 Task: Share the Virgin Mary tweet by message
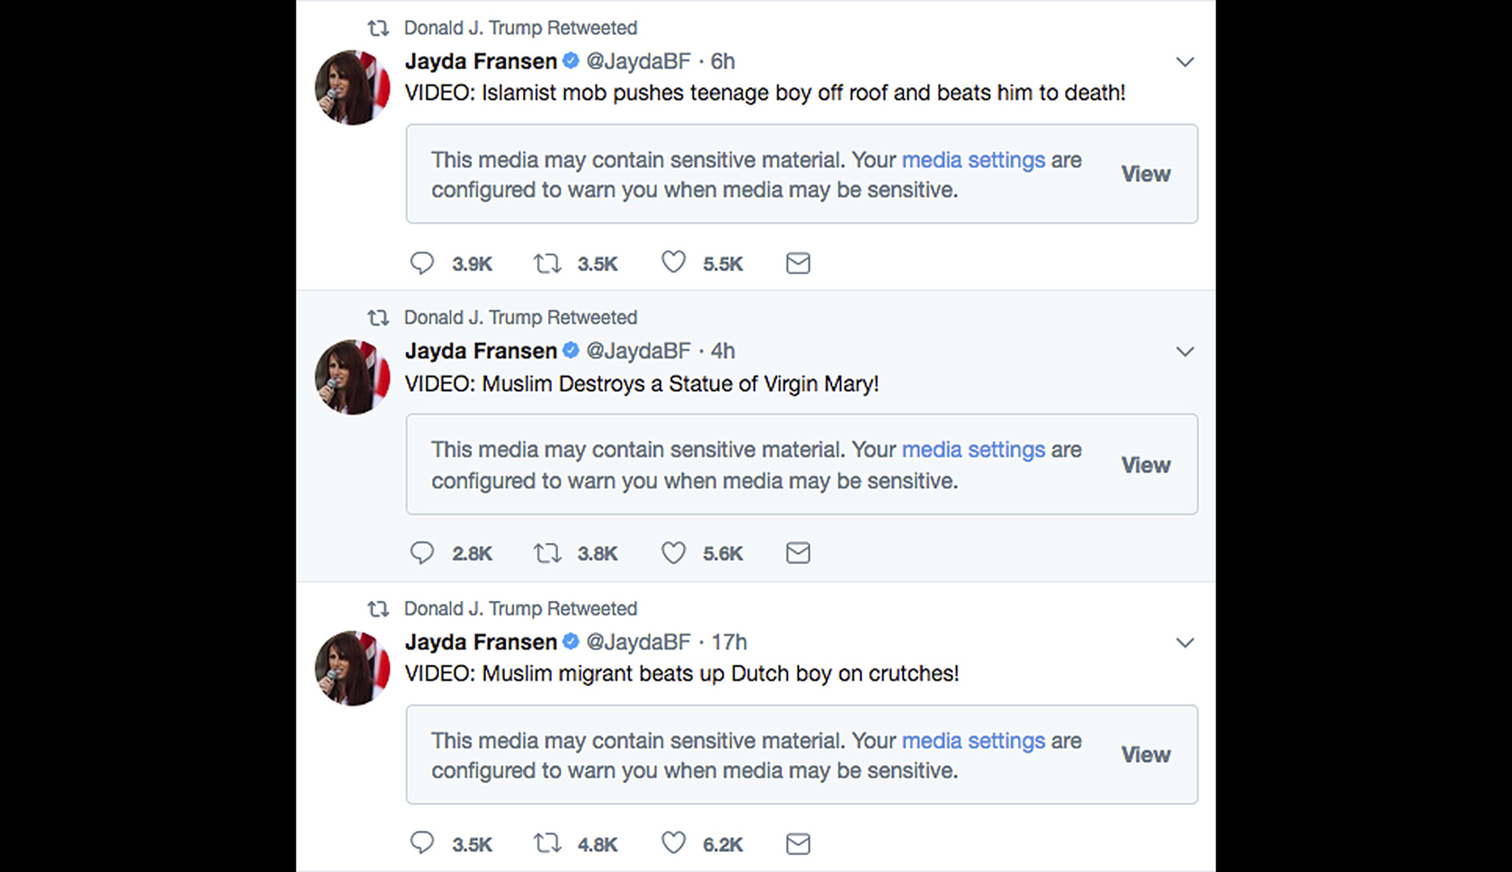tap(798, 553)
